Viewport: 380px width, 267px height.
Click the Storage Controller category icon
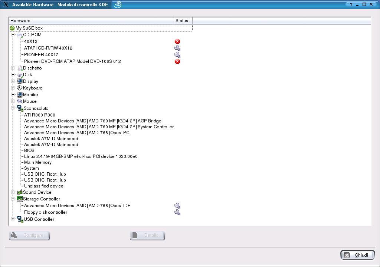pos(19,199)
